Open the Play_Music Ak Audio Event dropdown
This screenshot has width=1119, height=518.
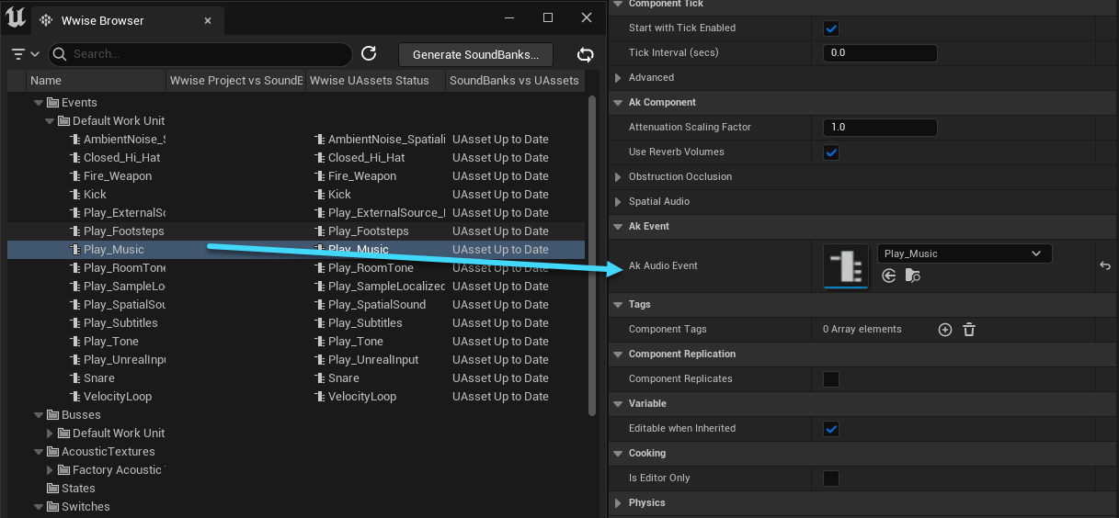964,253
